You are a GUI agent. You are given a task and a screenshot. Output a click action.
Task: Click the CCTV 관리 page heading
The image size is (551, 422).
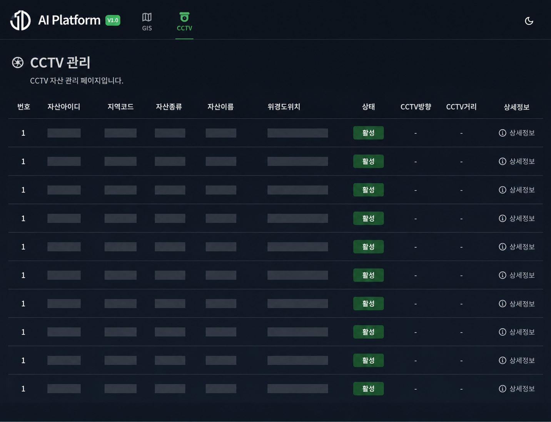[60, 63]
